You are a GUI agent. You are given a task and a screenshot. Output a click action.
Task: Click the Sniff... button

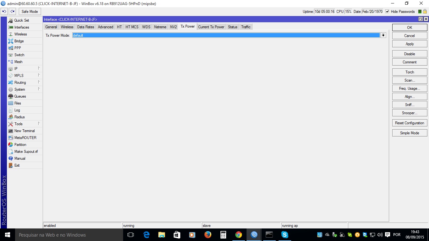pos(410,105)
